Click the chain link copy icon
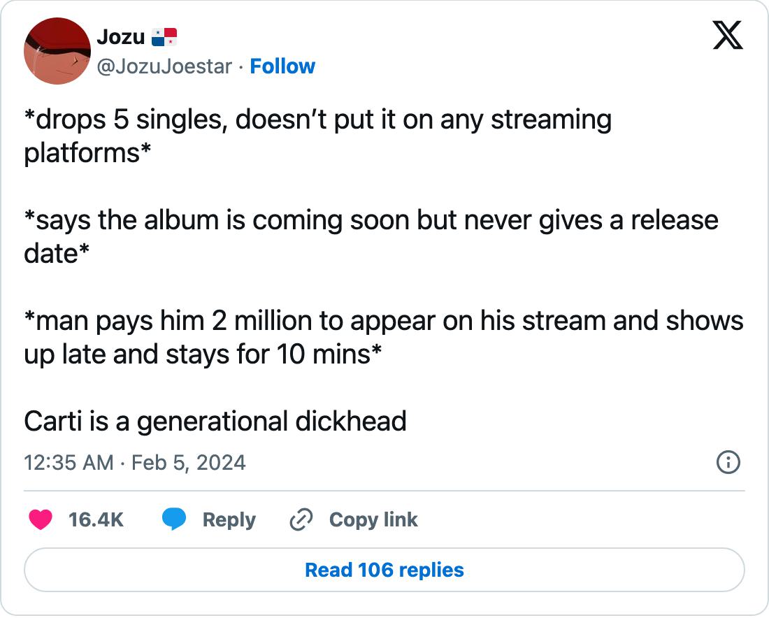The image size is (769, 618). point(301,520)
